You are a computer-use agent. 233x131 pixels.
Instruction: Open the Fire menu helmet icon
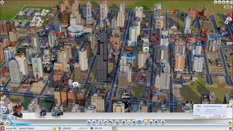tap(129, 122)
